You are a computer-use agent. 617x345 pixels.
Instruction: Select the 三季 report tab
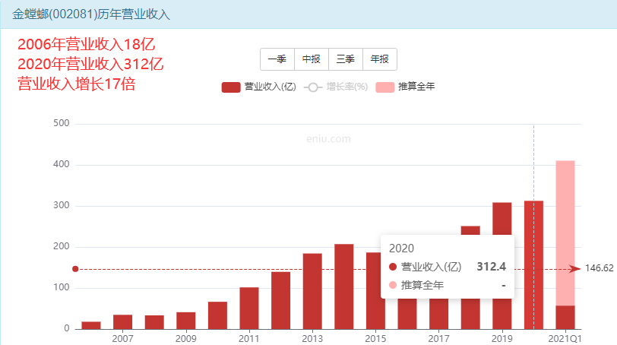pyautogui.click(x=346, y=59)
